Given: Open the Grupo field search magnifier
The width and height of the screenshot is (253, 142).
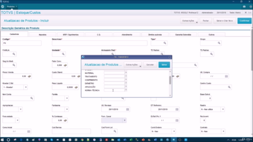Looking at the screenshot, I should click(219, 43).
